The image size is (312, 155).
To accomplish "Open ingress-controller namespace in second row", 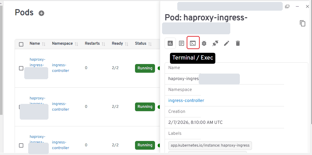I will pos(61,107).
